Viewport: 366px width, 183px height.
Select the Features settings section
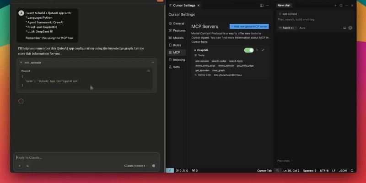pos(179,31)
